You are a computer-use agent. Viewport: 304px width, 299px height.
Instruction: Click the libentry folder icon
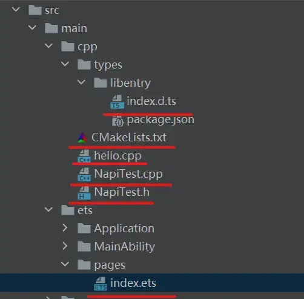click(x=101, y=83)
